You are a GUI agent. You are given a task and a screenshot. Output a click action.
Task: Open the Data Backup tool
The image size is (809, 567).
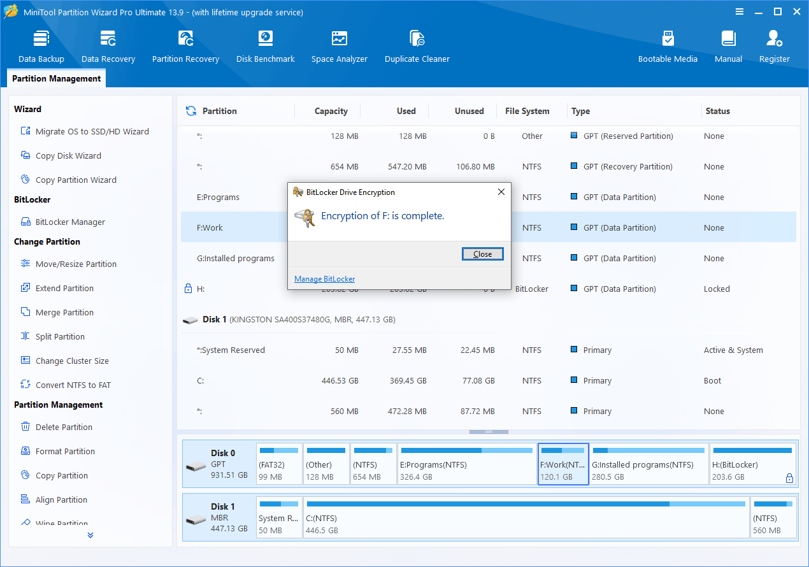(41, 47)
